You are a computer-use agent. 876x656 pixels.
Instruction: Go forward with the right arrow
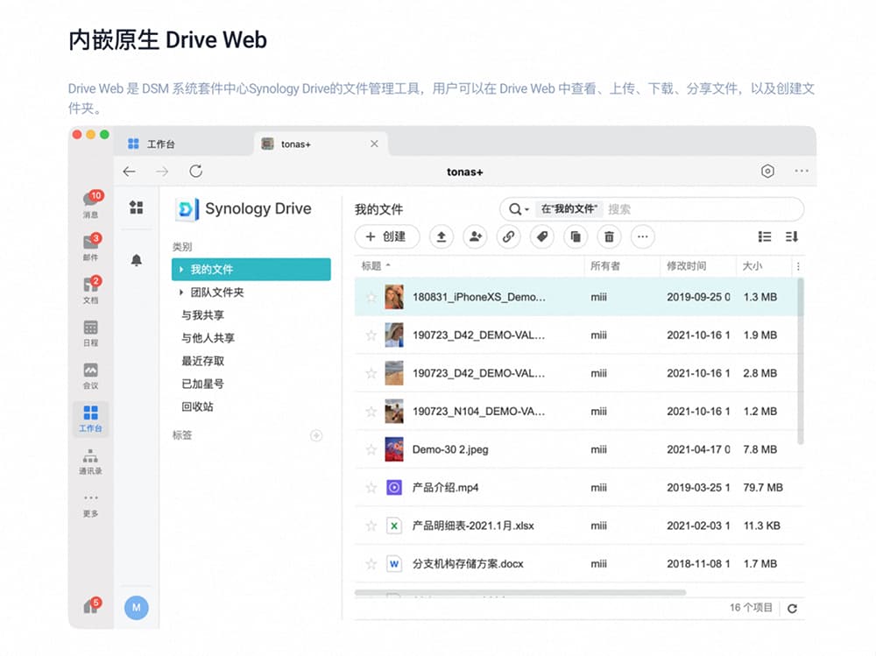pyautogui.click(x=162, y=172)
